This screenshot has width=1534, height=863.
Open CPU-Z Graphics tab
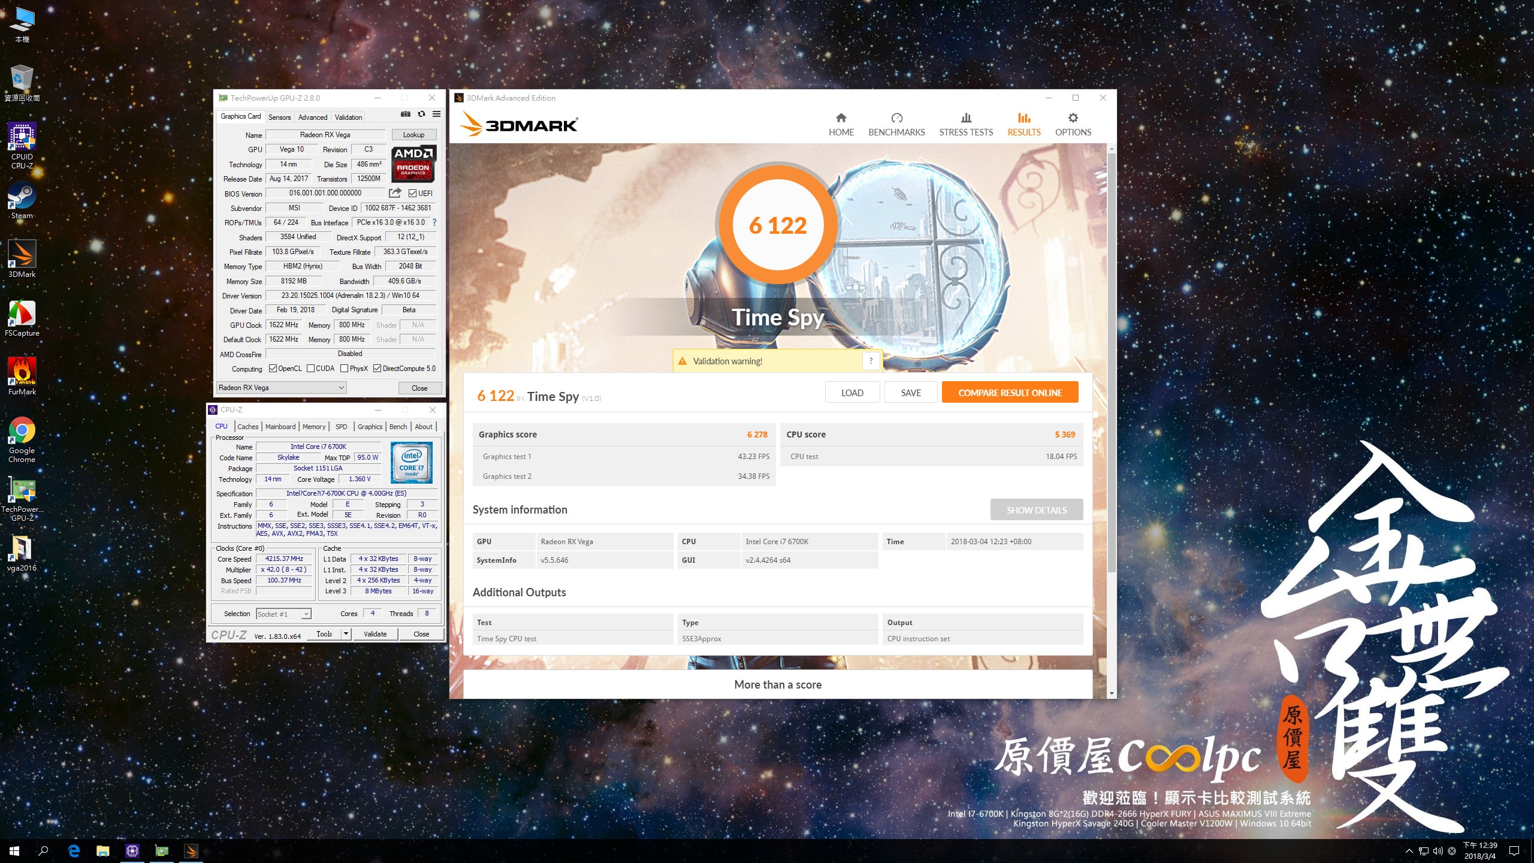pyautogui.click(x=370, y=427)
